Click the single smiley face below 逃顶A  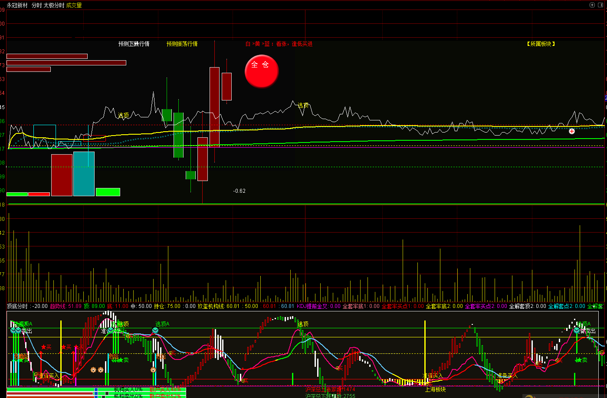(x=153, y=370)
